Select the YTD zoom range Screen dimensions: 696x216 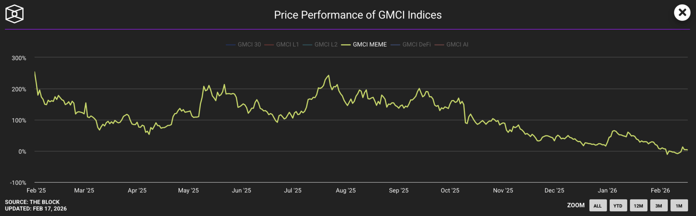[618, 206]
